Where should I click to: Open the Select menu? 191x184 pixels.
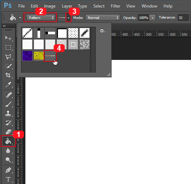click(99, 6)
